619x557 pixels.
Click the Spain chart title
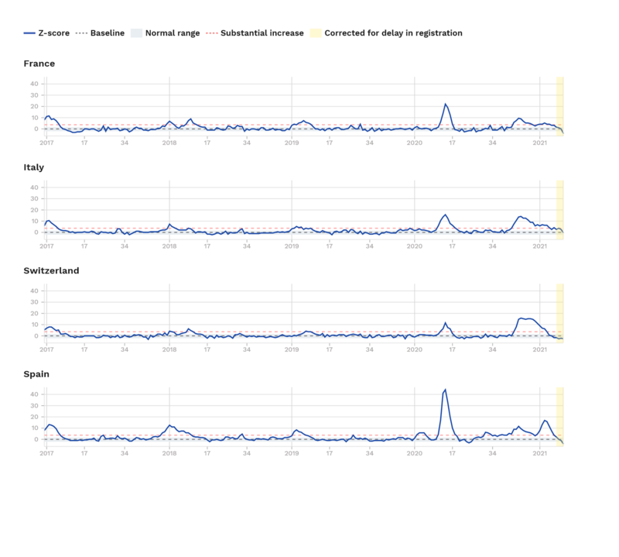tap(36, 374)
